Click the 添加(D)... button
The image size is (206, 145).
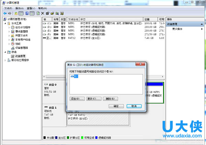coord(77,99)
